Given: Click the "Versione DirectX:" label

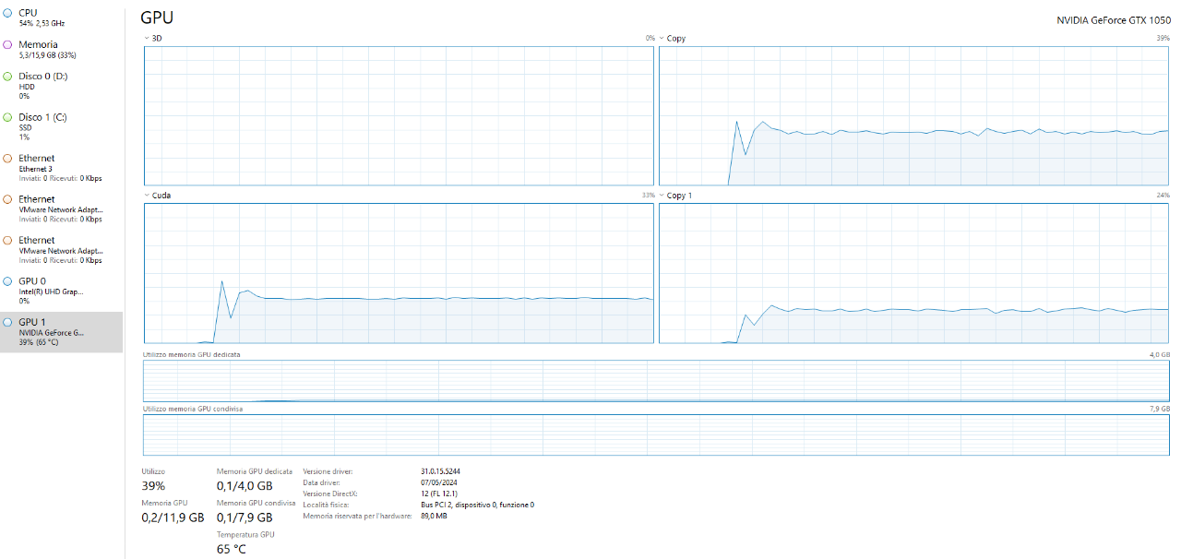Looking at the screenshot, I should tap(330, 494).
